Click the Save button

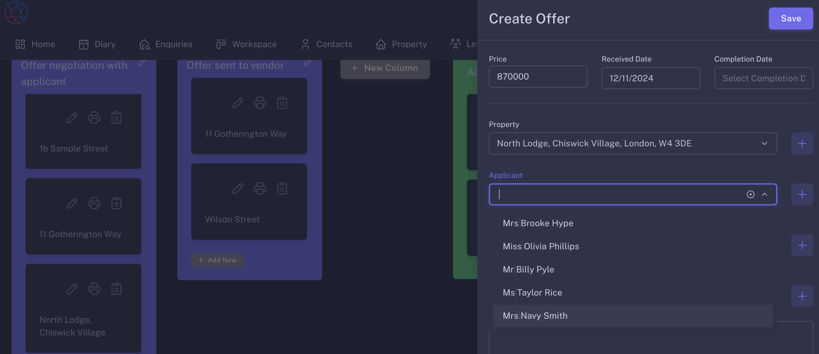tap(790, 19)
